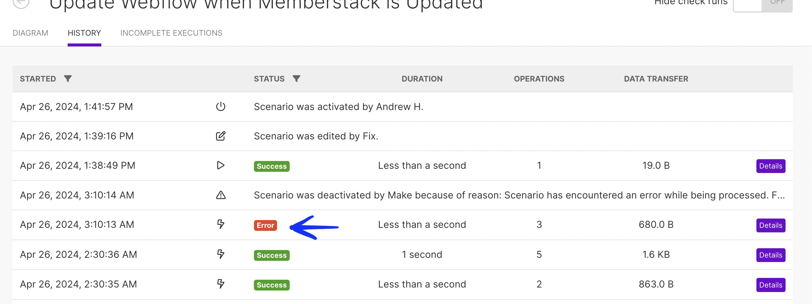The height and width of the screenshot is (304, 812).
Task: Click power icon on scenario activated row
Action: coord(221,106)
